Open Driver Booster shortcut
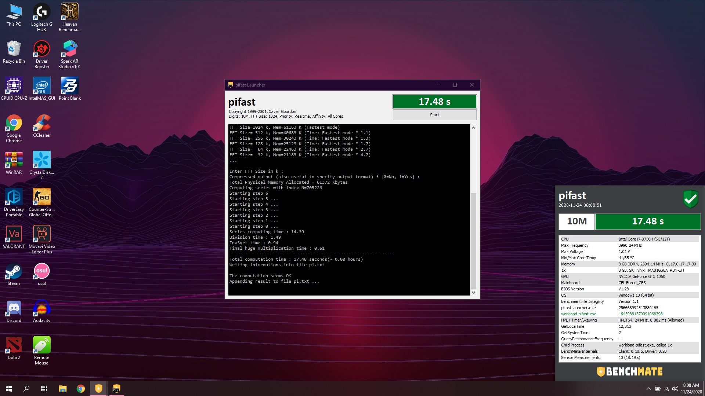 pyautogui.click(x=41, y=55)
